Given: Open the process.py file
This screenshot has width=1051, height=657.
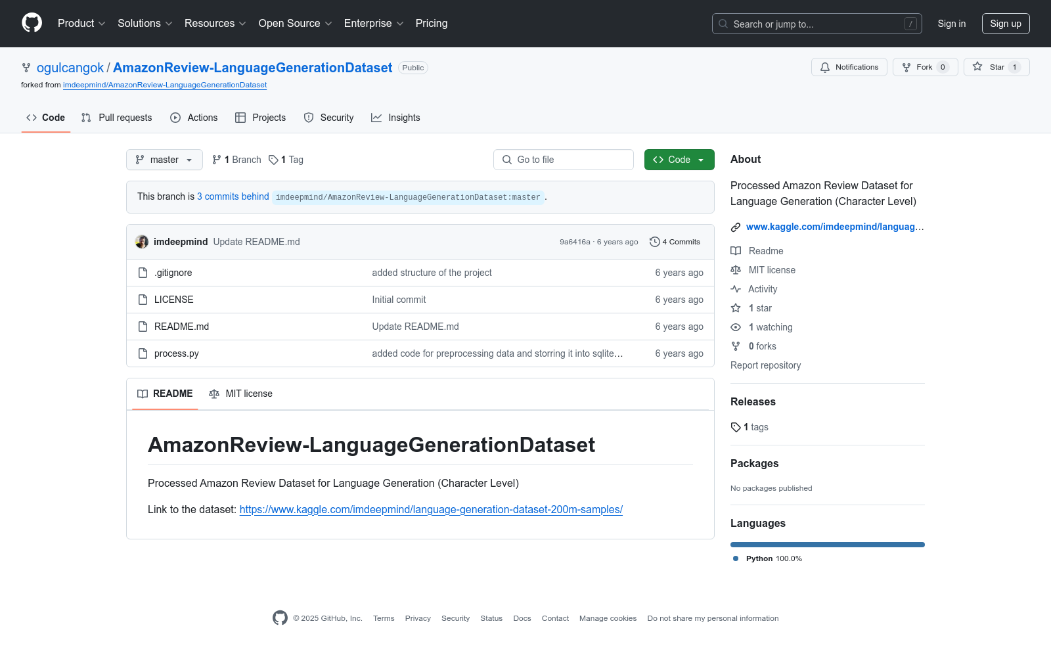Looking at the screenshot, I should click(177, 353).
